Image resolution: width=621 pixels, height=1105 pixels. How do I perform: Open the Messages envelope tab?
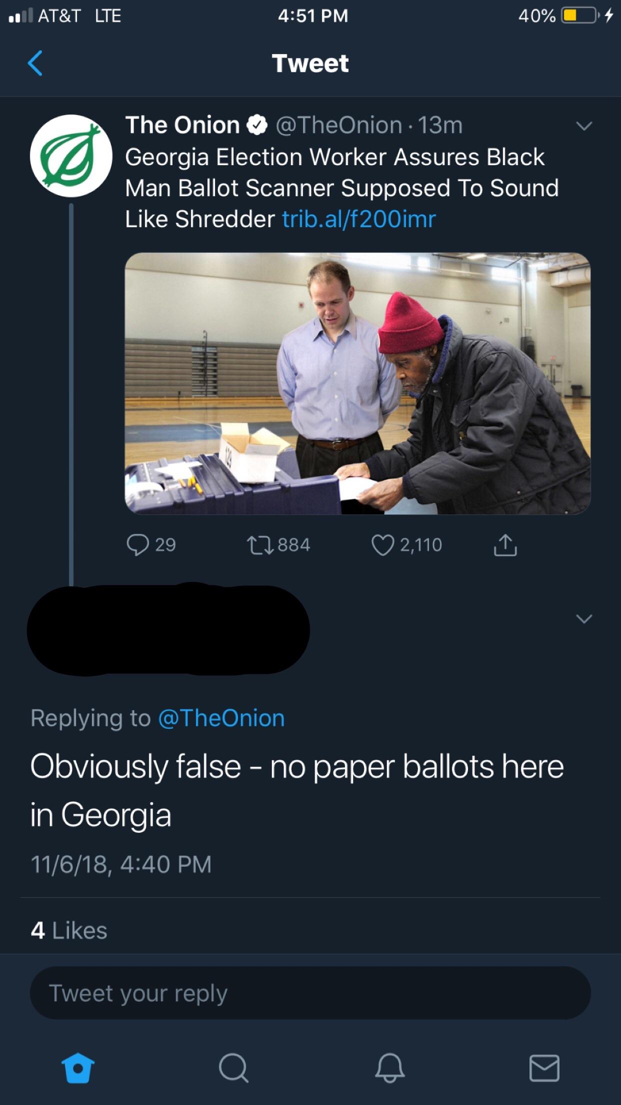tap(544, 1068)
